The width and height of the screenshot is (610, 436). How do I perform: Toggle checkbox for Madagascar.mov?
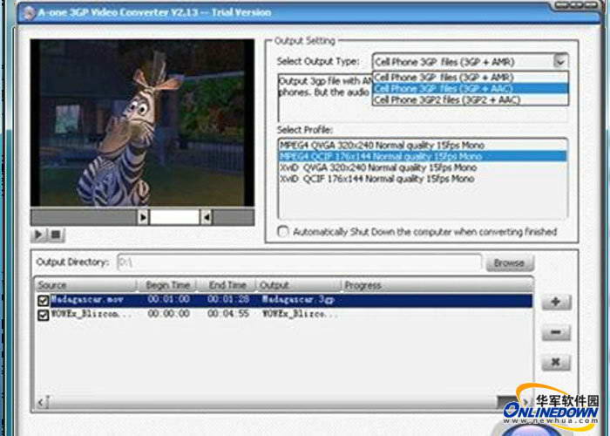pos(44,301)
